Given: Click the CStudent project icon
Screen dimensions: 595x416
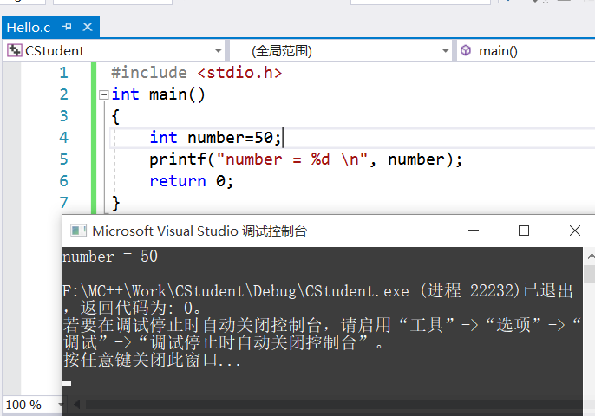Looking at the screenshot, I should coord(15,50).
